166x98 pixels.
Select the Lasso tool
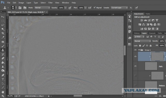coord(3,25)
